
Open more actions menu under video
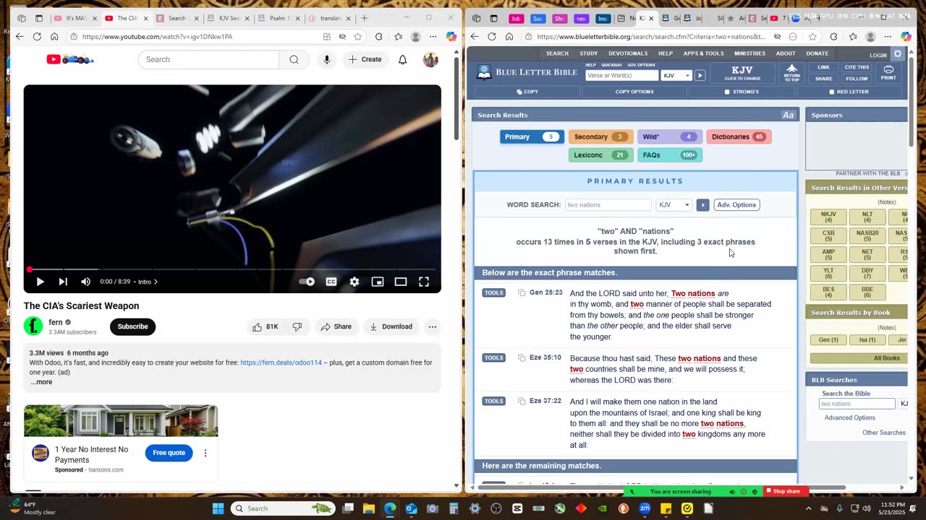point(432,326)
